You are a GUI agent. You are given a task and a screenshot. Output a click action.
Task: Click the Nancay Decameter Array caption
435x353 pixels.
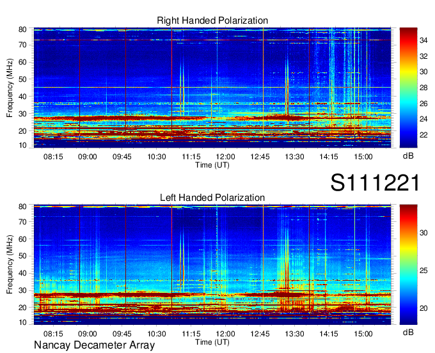(94, 345)
